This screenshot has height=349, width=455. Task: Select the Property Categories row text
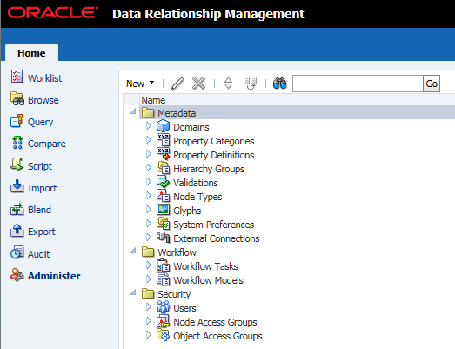pos(213,141)
